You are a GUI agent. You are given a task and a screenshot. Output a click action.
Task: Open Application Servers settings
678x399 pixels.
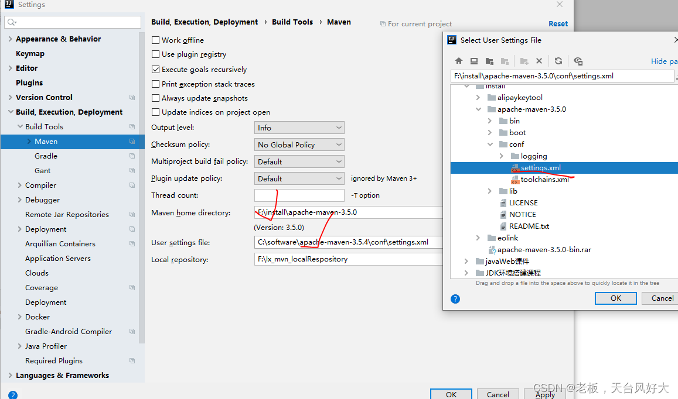[x=58, y=258]
